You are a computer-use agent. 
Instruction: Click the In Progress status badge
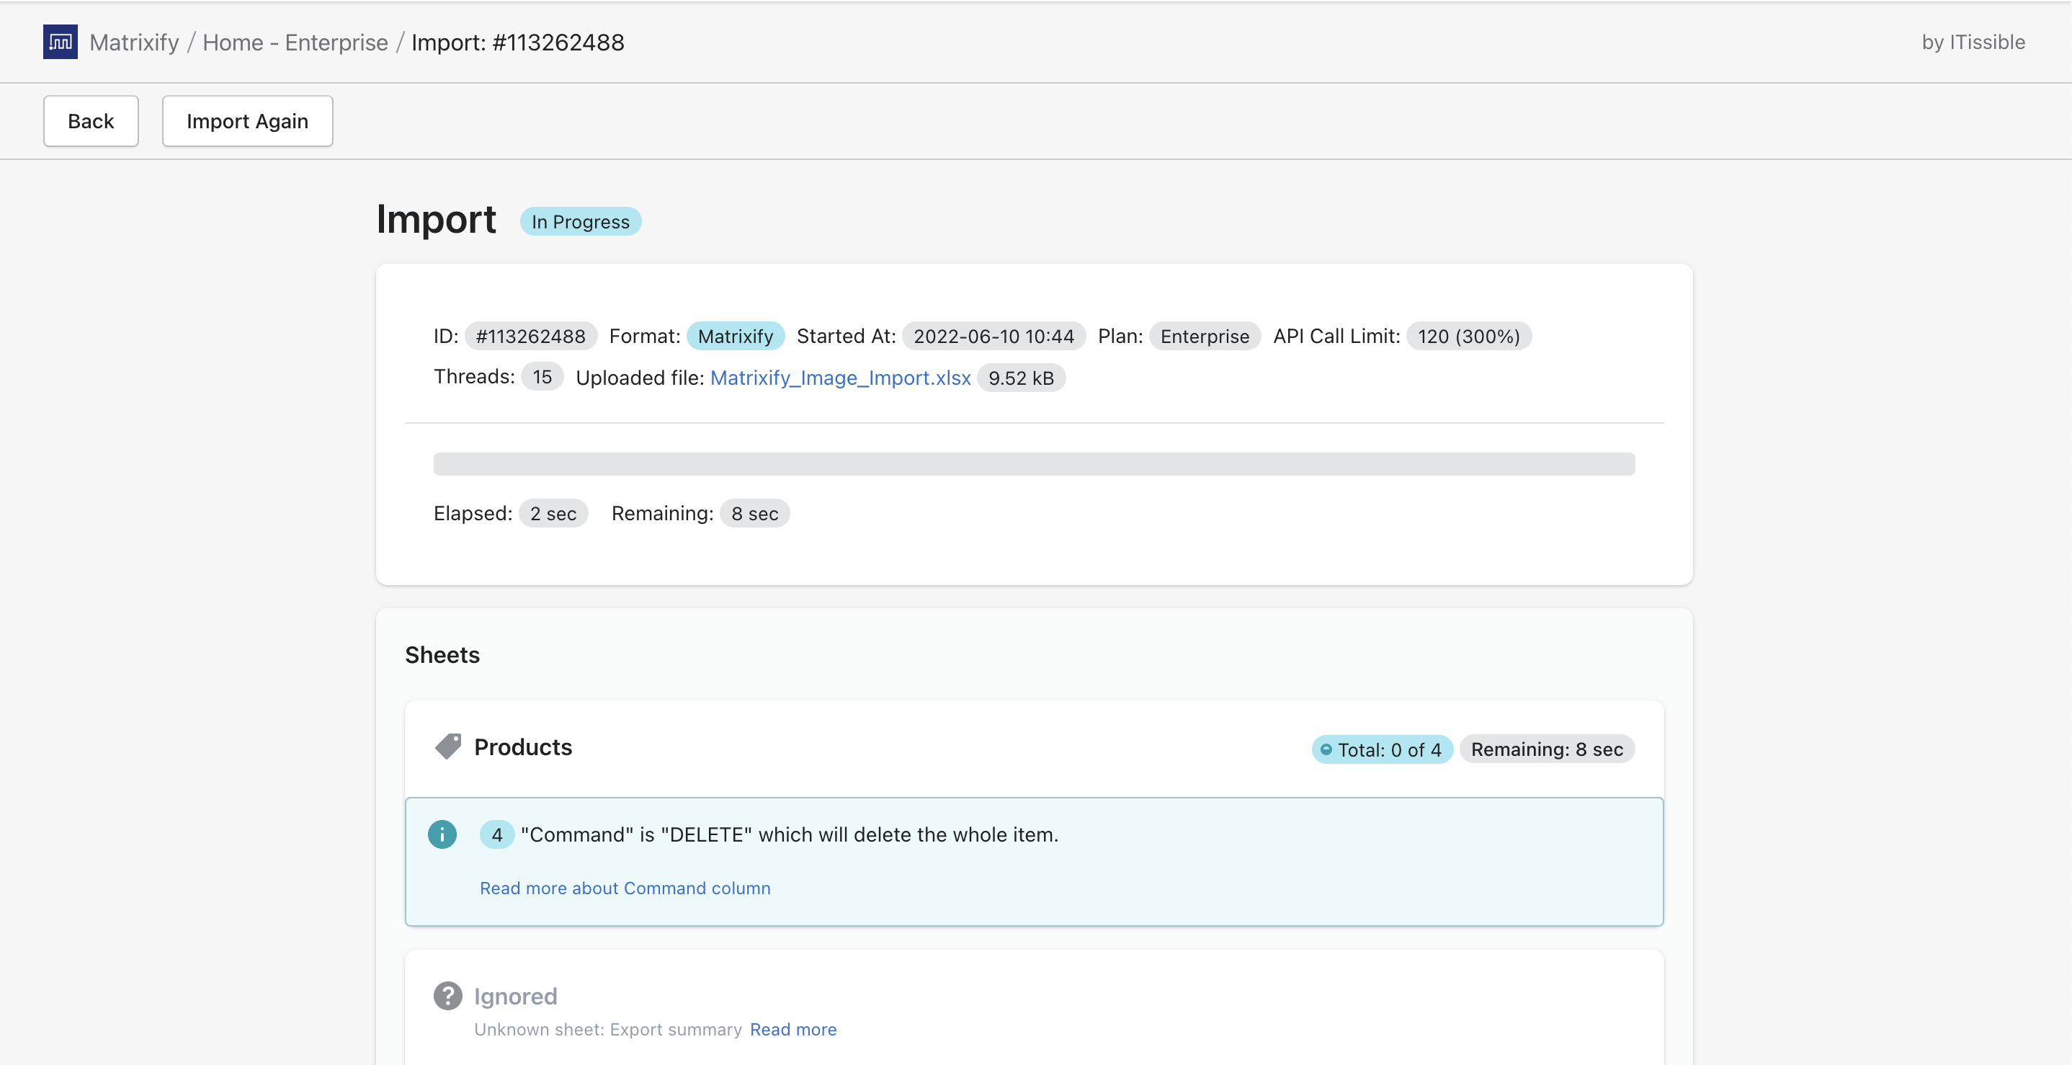point(581,221)
